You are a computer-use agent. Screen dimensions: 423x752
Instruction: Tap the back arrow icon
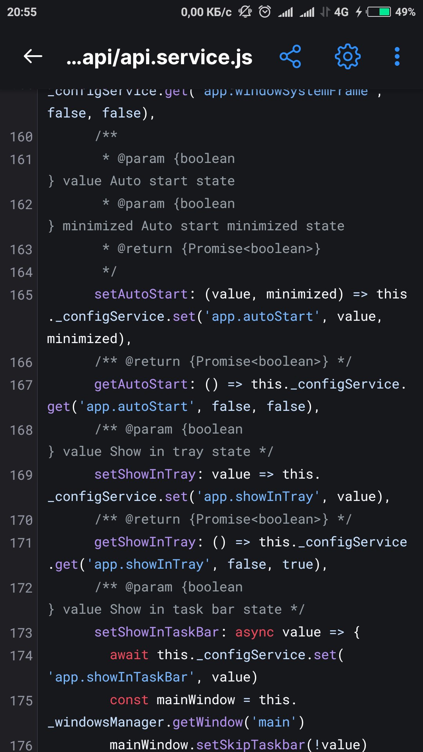(x=33, y=56)
